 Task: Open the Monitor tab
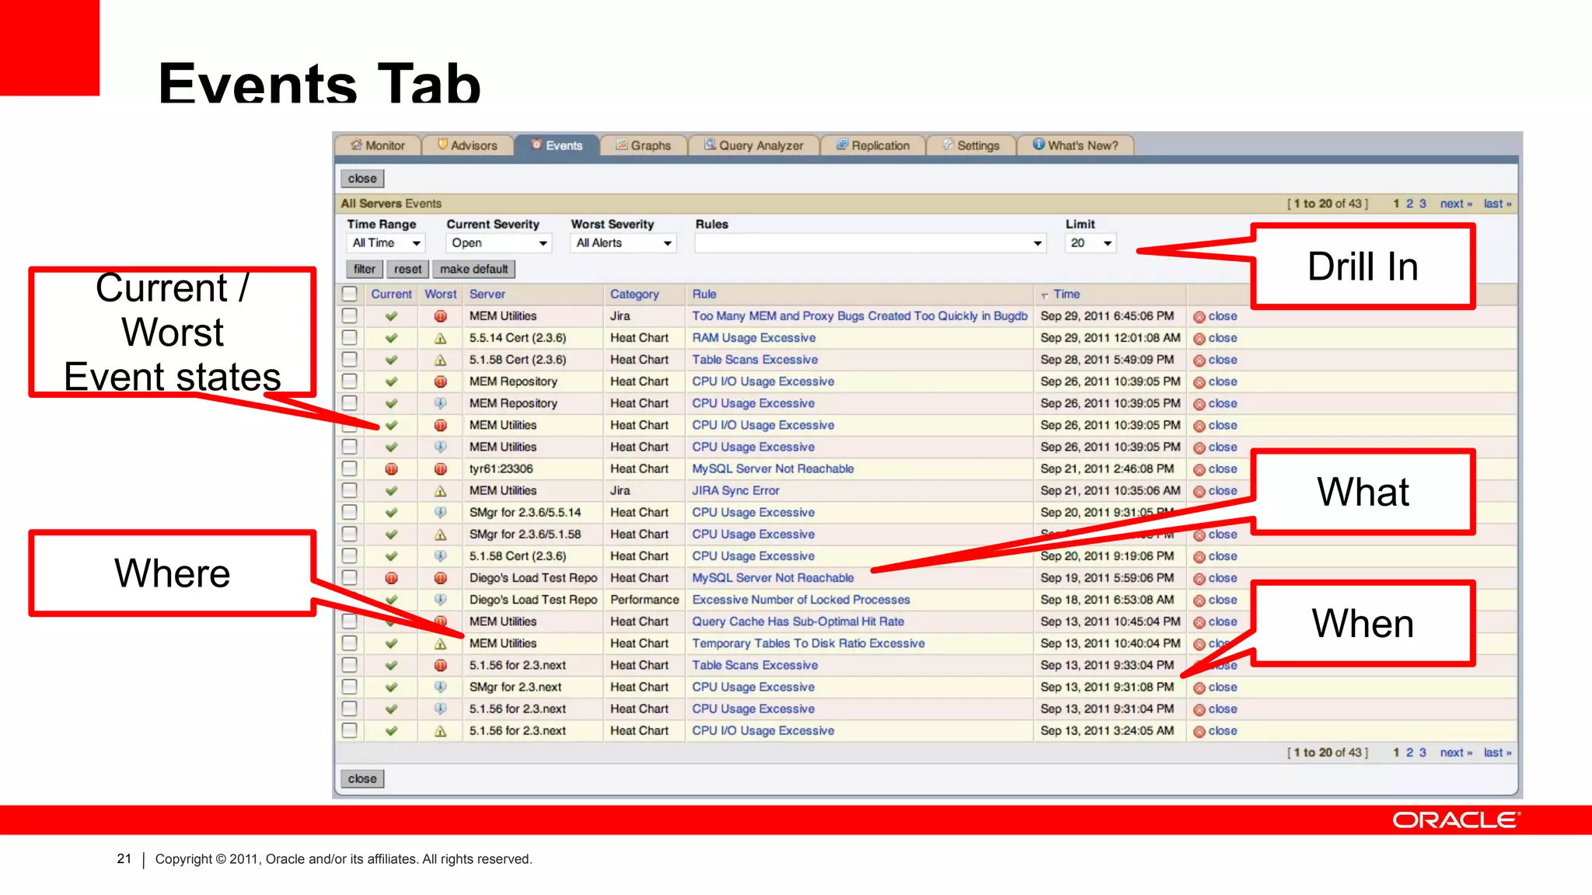click(x=378, y=145)
